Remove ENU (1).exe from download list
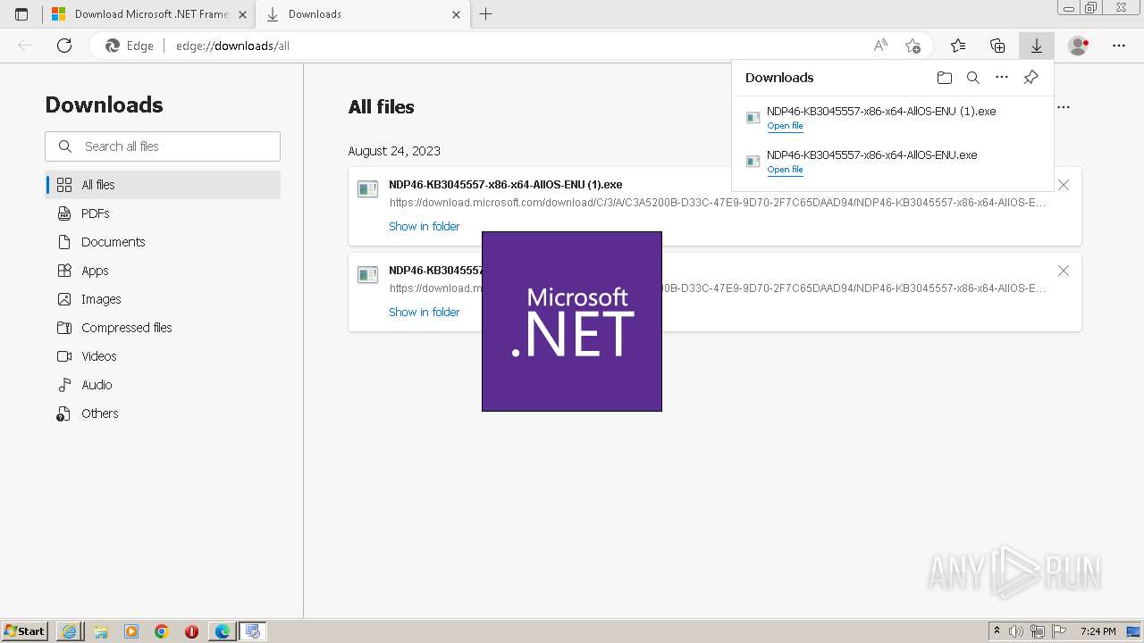1144x643 pixels. click(x=1064, y=185)
